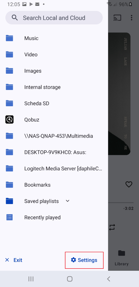Open Logitech Media Server entry
Image resolution: width=139 pixels, height=287 pixels.
(x=54, y=168)
